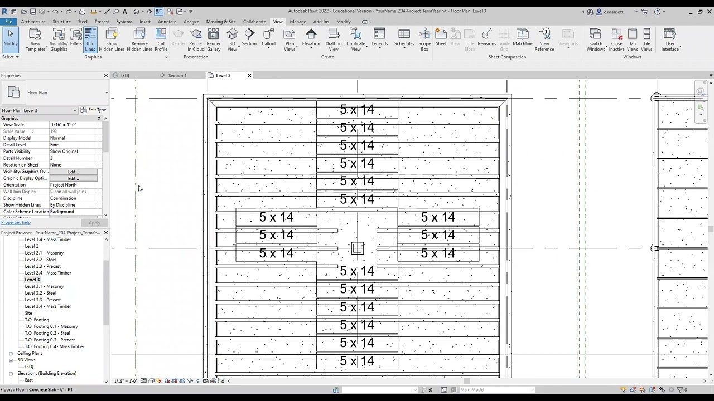Select T.O. Footing view

[37, 320]
